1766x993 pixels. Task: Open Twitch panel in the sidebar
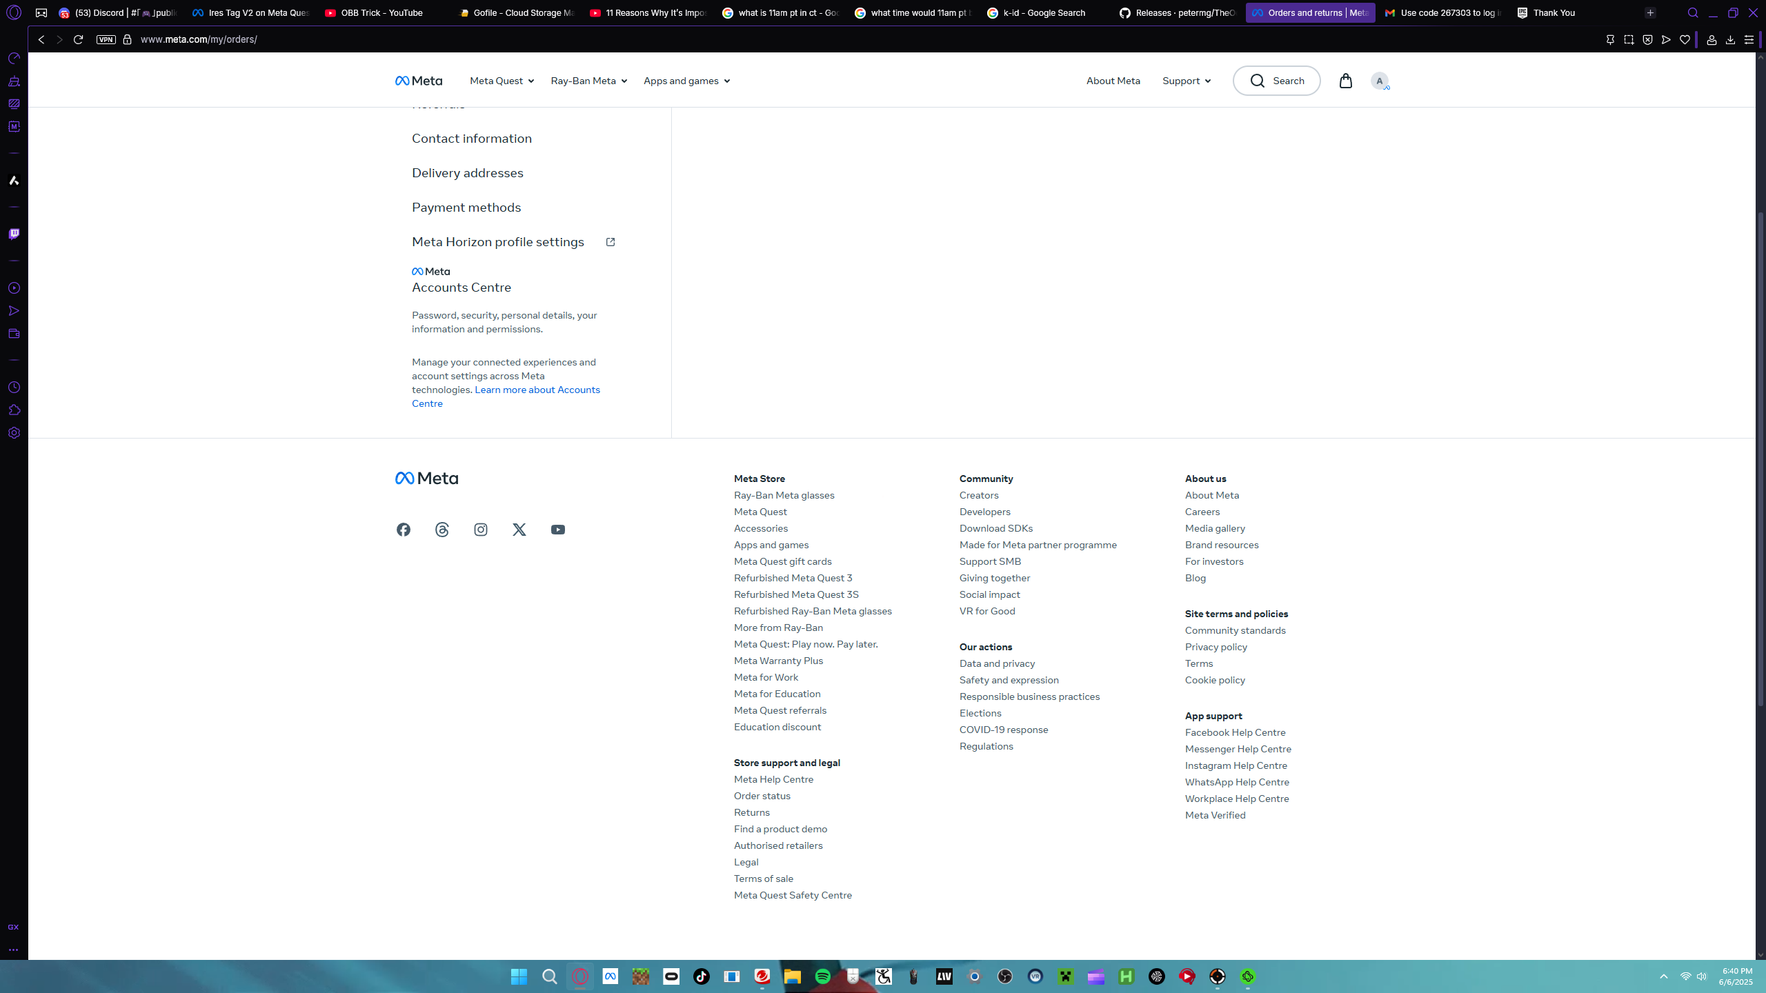(x=14, y=234)
